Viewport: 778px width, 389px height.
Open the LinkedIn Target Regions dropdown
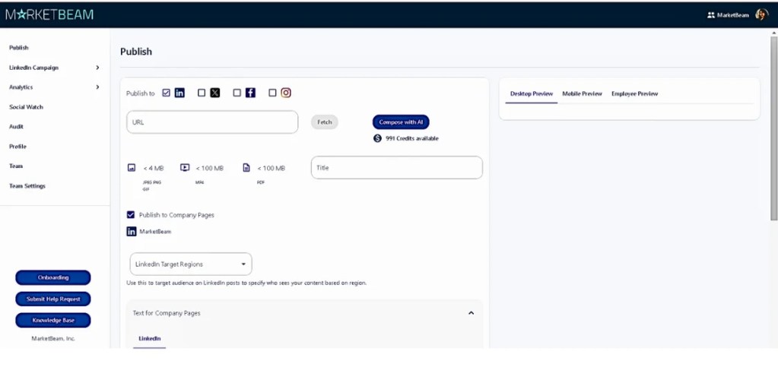point(191,264)
